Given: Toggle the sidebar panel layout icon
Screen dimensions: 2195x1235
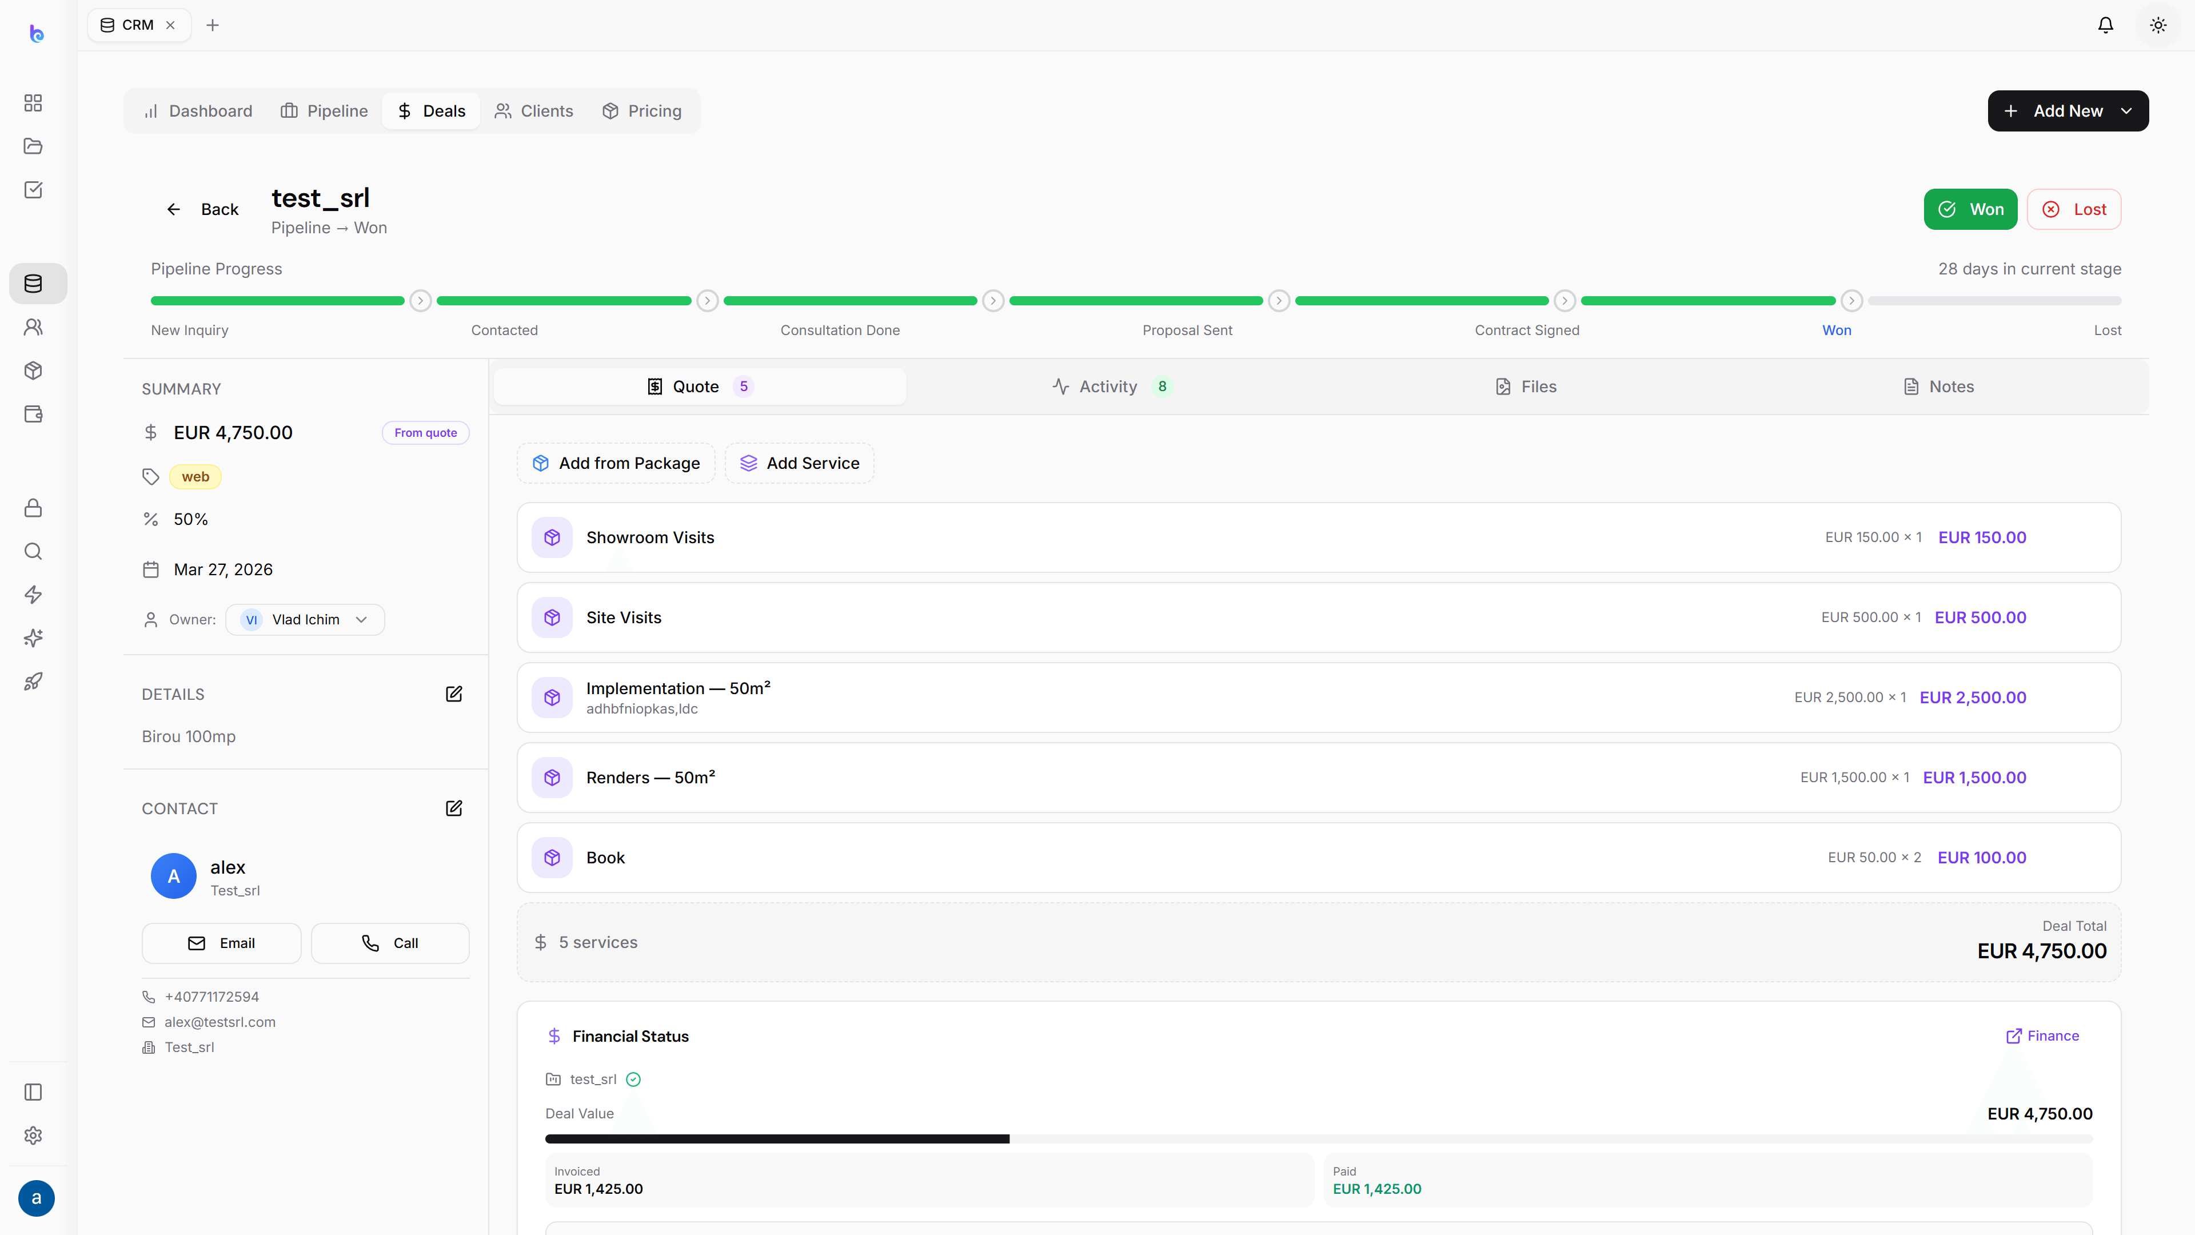Looking at the screenshot, I should pos(33,1093).
